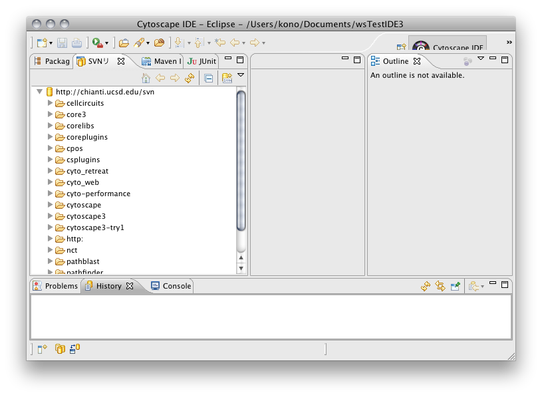Switch to the Package Explorer tab
This screenshot has width=542, height=397.
click(52, 61)
